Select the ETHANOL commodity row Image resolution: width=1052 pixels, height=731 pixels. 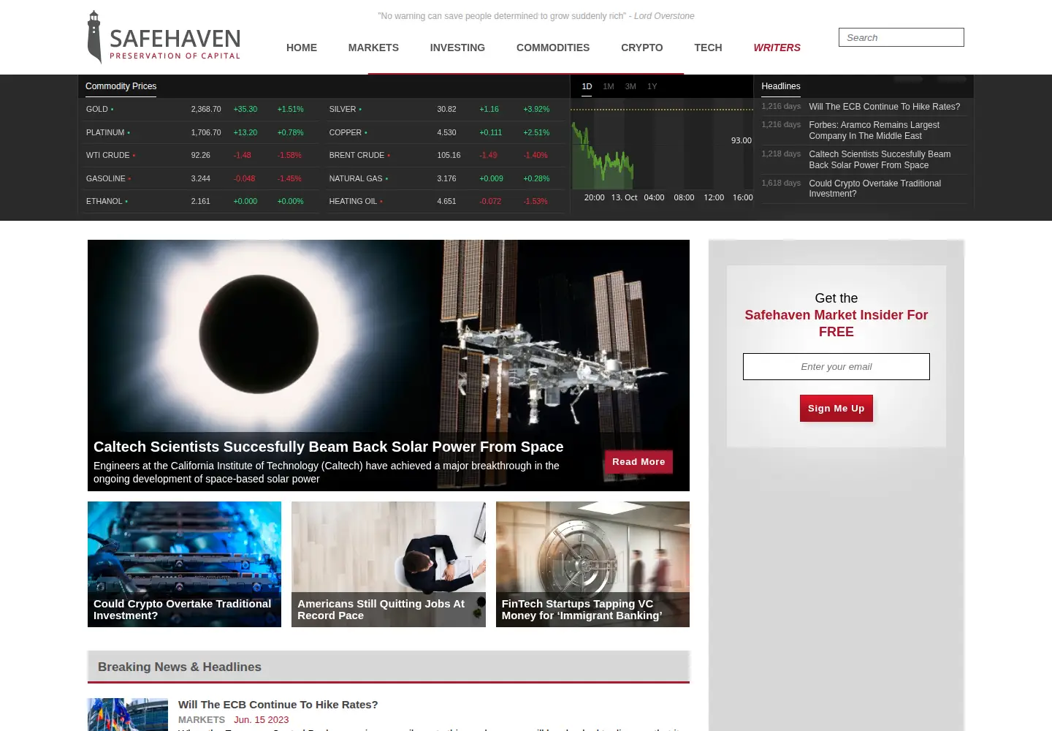pyautogui.click(x=201, y=201)
